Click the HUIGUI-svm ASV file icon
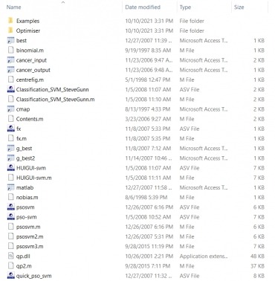This screenshot has height=281, width=275. click(x=10, y=168)
